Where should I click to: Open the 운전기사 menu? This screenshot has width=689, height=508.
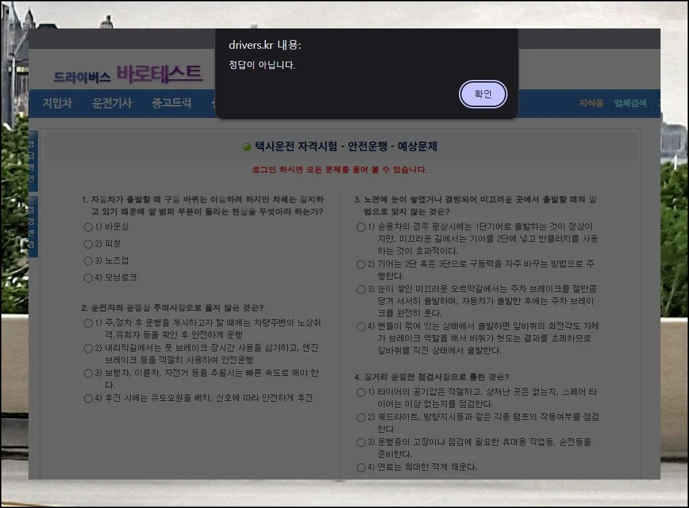coord(112,104)
